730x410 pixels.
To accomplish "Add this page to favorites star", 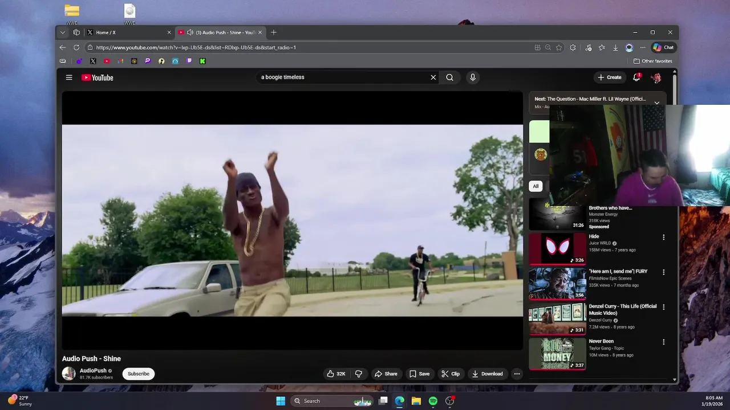I will (x=559, y=48).
